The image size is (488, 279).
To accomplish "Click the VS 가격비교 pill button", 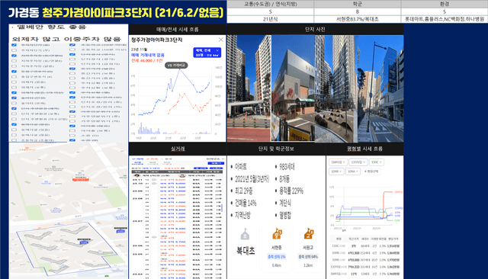I will [x=176, y=66].
